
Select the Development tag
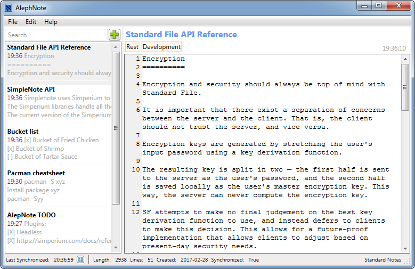[161, 47]
